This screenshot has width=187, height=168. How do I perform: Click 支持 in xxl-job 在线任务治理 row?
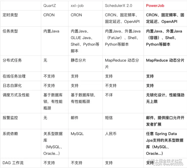click(x=75, y=76)
